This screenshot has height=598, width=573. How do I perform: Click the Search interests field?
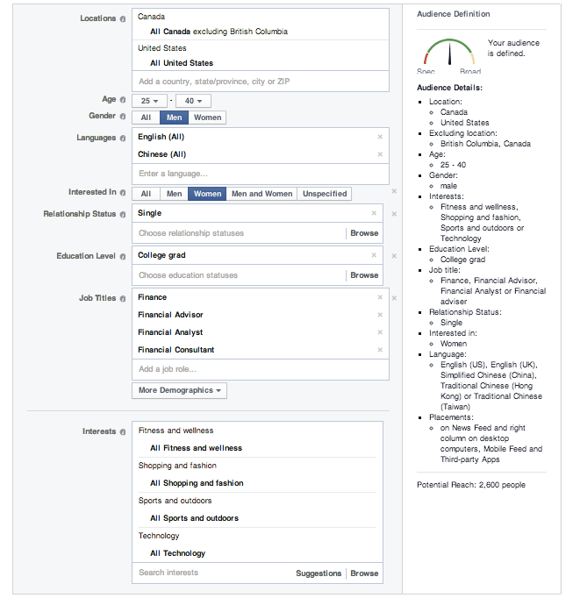pyautogui.click(x=214, y=573)
